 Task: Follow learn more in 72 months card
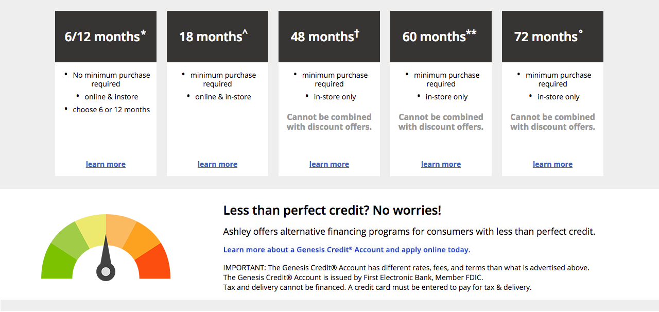pyautogui.click(x=552, y=164)
